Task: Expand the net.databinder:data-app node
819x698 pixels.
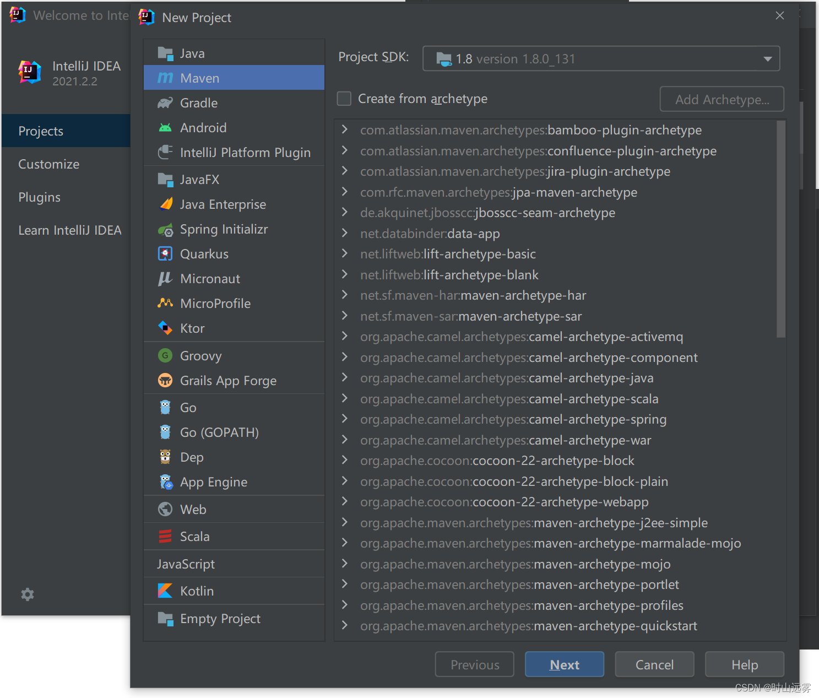Action: click(x=345, y=233)
